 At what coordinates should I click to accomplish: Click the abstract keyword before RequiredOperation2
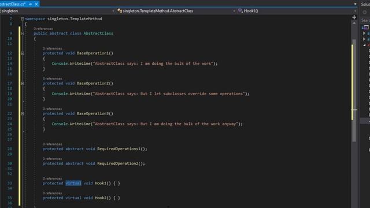click(75, 164)
